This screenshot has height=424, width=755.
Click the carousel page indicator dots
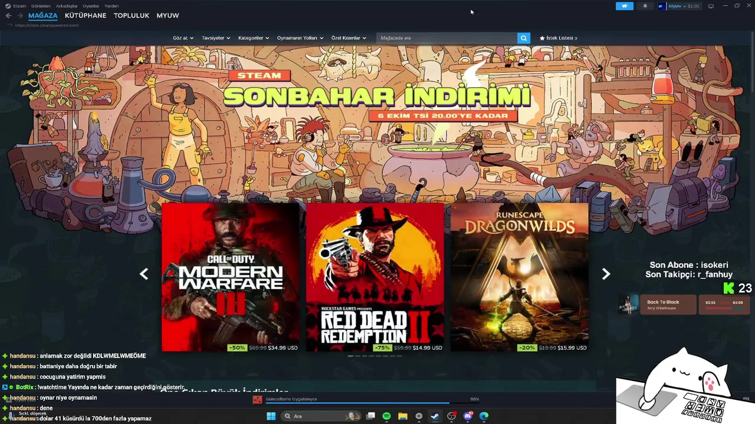[x=375, y=356]
